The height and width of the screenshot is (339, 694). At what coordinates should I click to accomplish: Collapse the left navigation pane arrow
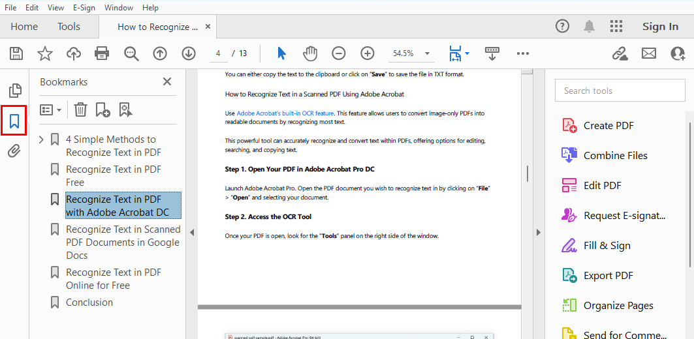192,232
